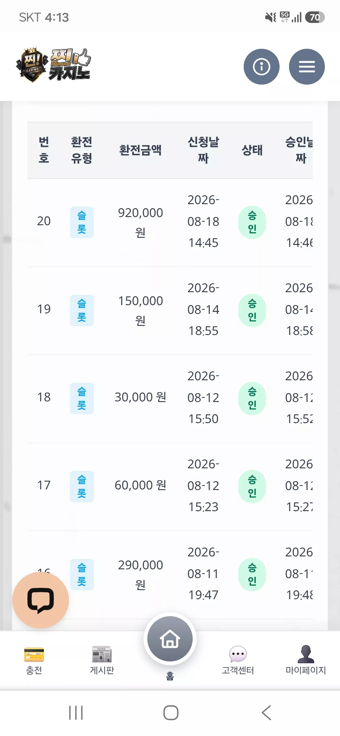The height and width of the screenshot is (736, 340).
Task: Click the 920,000 원 amount cell
Action: click(140, 222)
